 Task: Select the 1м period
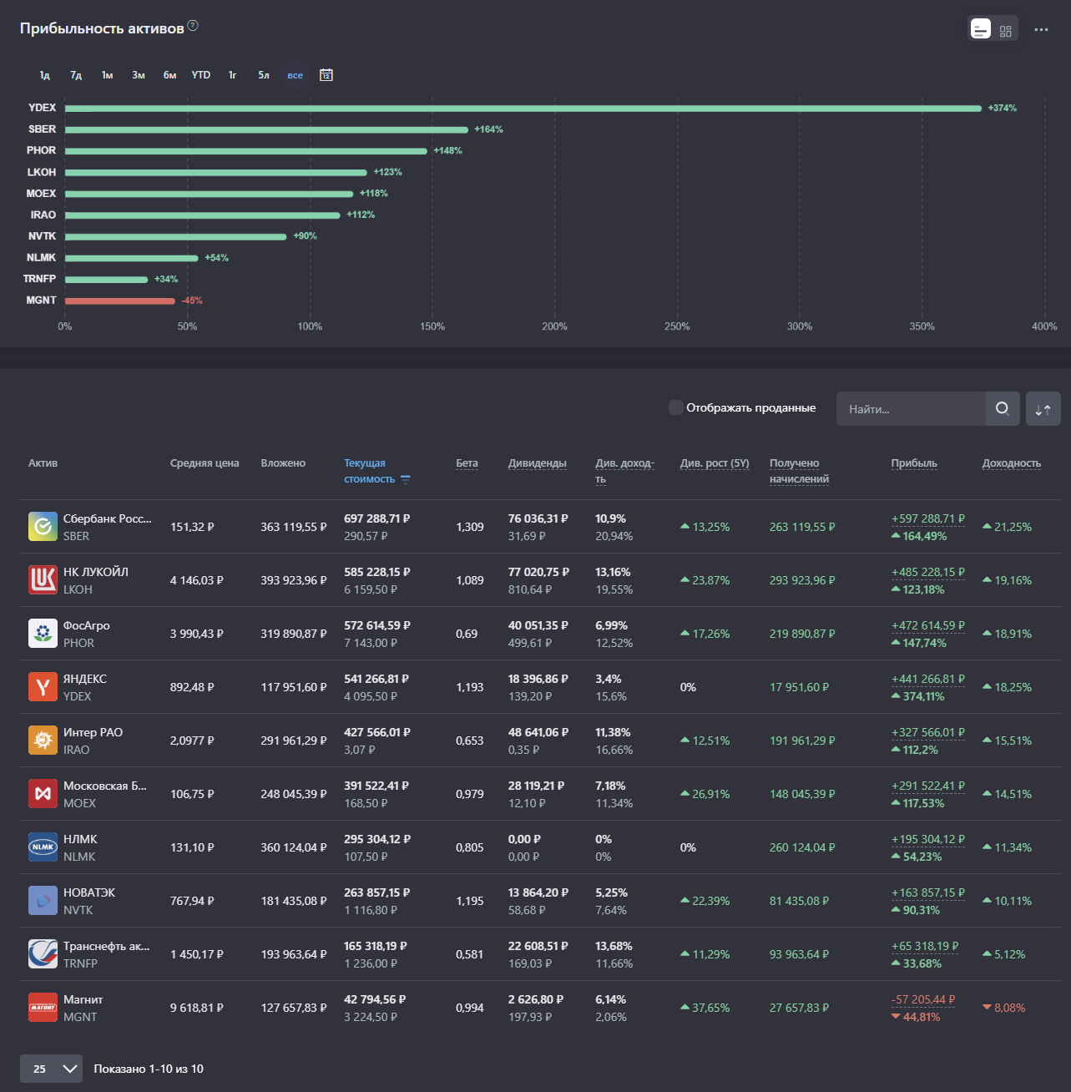pos(107,75)
